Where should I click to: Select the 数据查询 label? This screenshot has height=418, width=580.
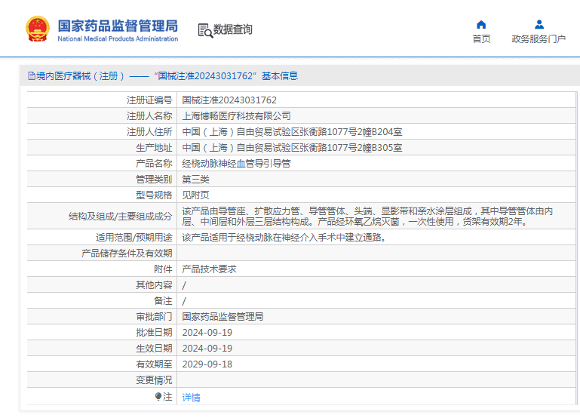232,29
